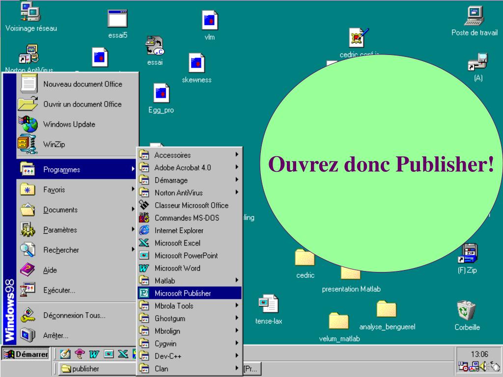
Task: Choose Déconnexion Tous... in Start menu
Action: click(76, 315)
